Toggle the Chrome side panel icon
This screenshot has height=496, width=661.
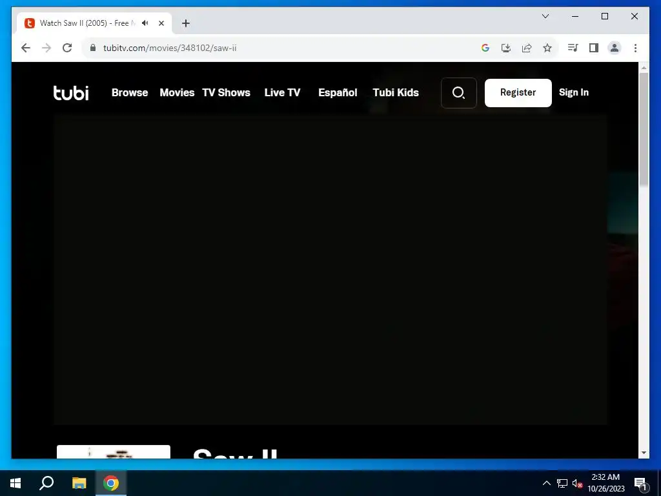(594, 48)
